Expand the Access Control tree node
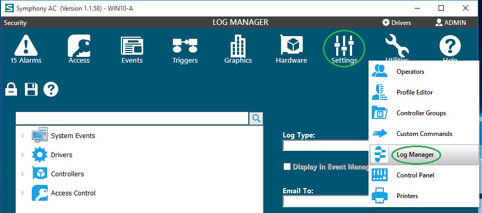Image resolution: width=482 pixels, height=213 pixels. click(x=23, y=193)
